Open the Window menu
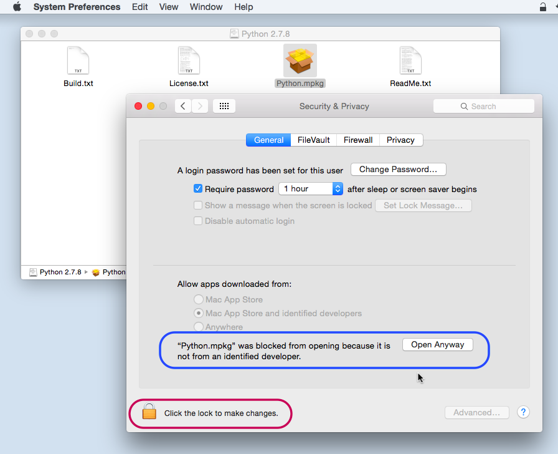Viewport: 558px width, 454px height. [206, 7]
